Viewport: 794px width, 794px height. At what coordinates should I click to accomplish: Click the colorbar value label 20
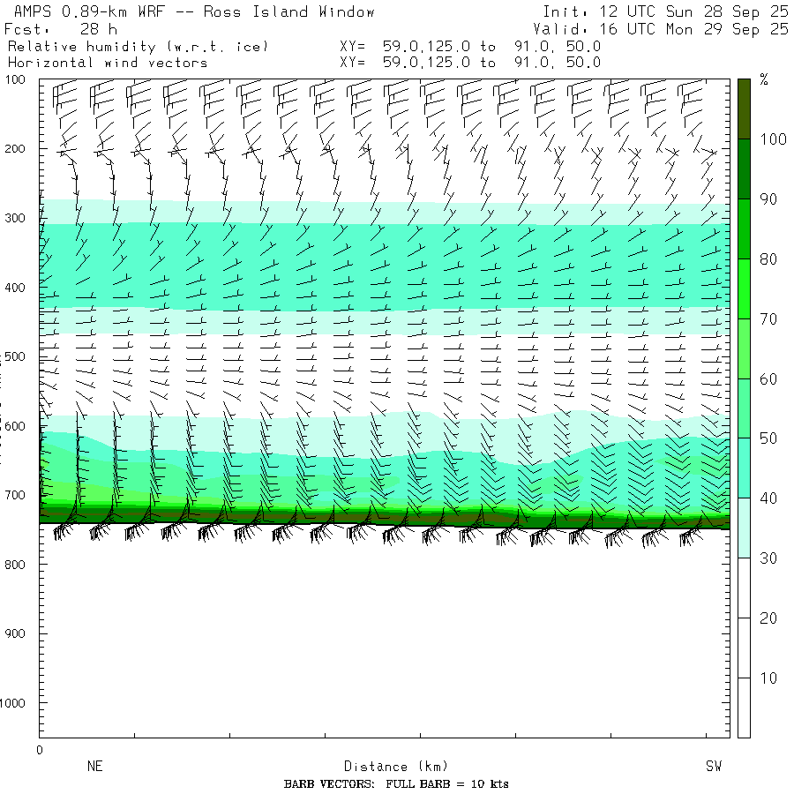point(768,618)
